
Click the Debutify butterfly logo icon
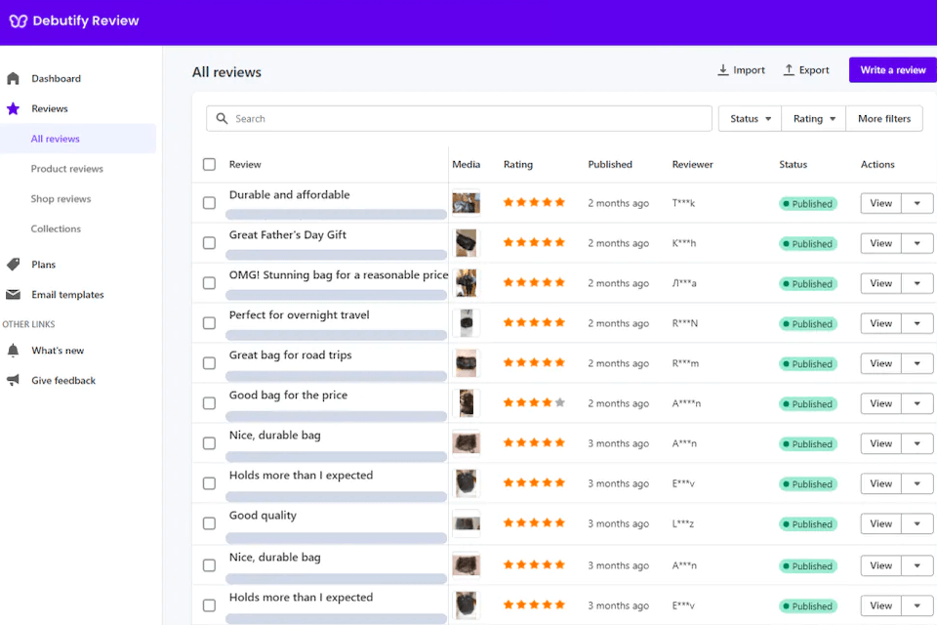[18, 21]
